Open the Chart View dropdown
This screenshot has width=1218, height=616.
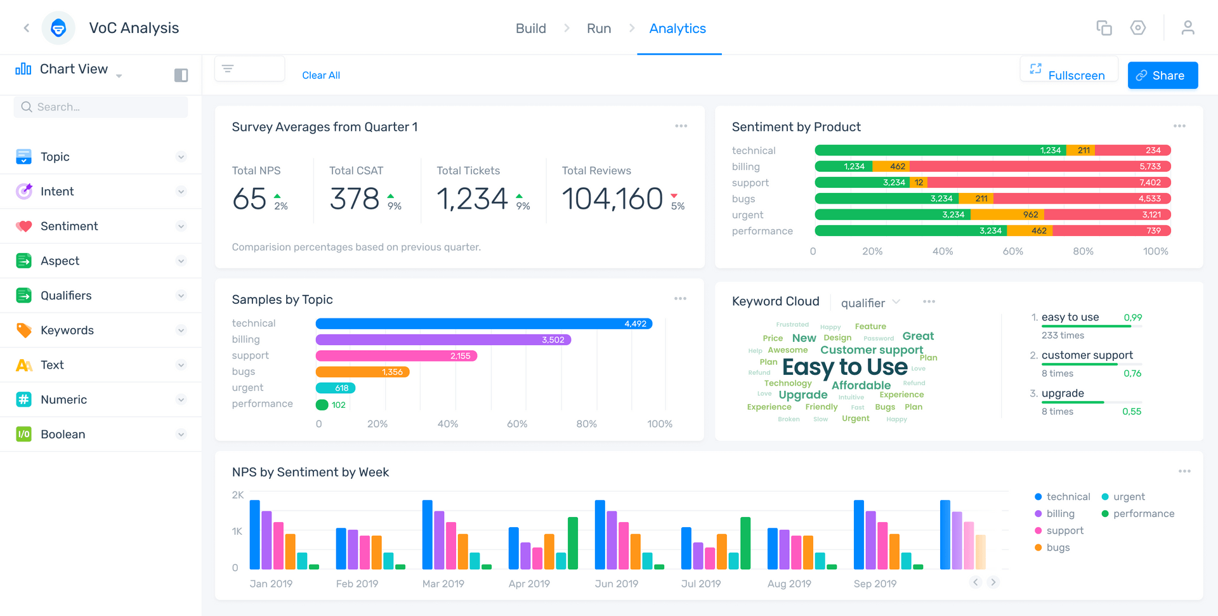[x=69, y=69]
